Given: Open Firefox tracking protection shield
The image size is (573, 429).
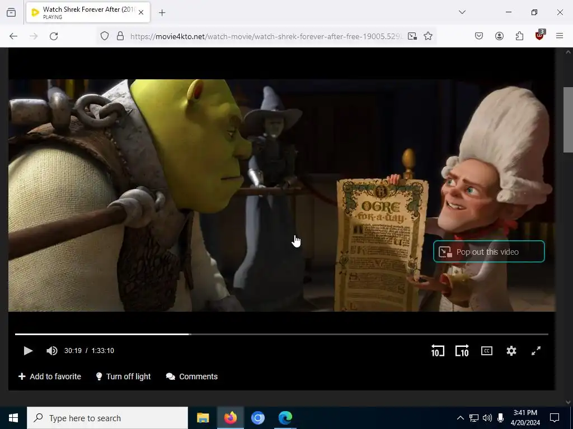Looking at the screenshot, I should coord(105,36).
